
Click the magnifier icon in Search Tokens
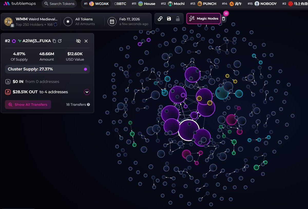point(46,4)
